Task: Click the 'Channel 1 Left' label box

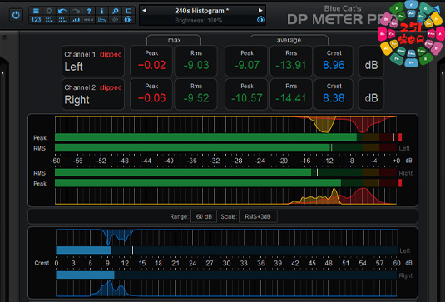Action: [93, 62]
